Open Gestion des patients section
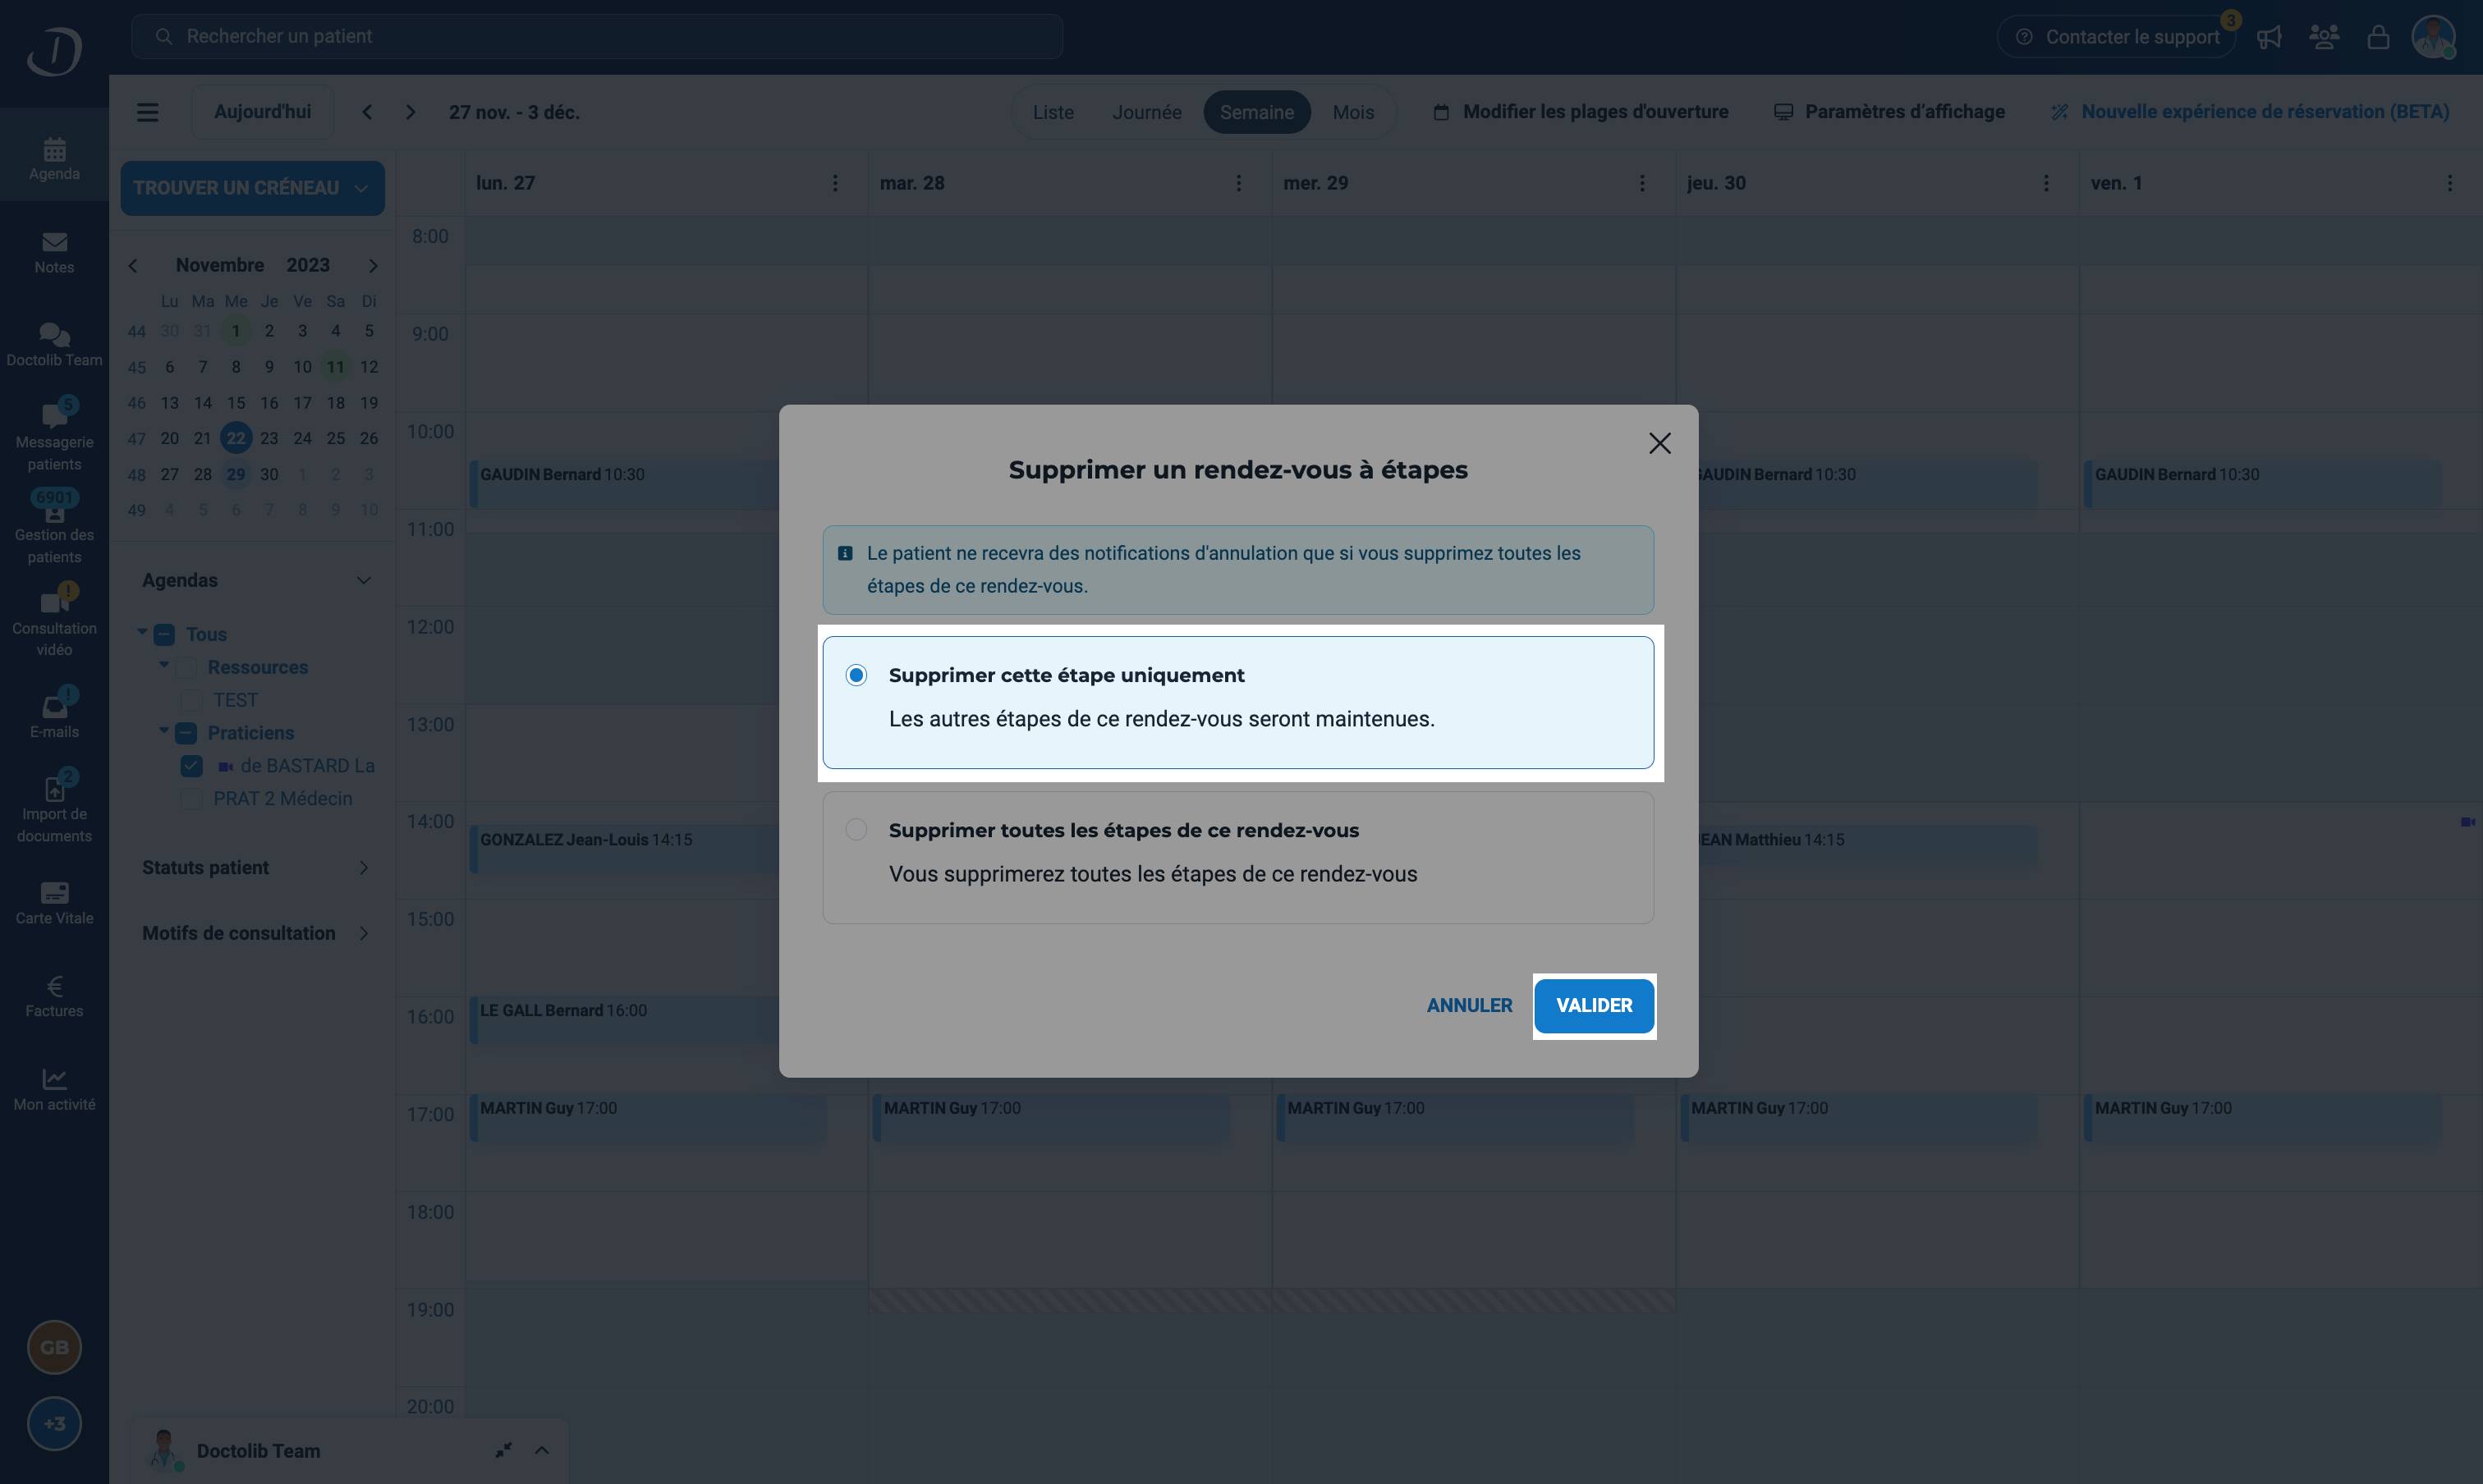Image resolution: width=2483 pixels, height=1484 pixels. click(x=54, y=527)
